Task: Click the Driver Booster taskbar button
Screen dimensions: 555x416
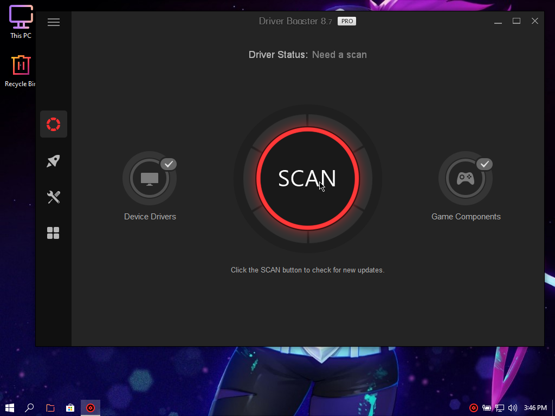Action: [x=91, y=408]
